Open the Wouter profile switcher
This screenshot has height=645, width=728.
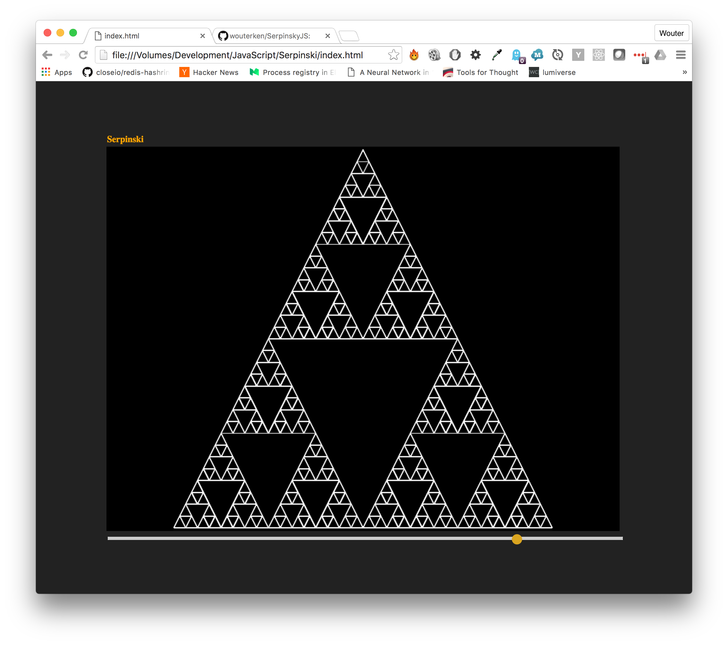(x=671, y=33)
